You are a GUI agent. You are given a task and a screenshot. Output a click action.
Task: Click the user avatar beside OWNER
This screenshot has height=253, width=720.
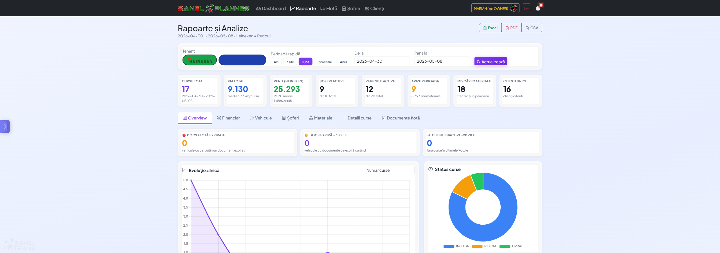pos(514,8)
